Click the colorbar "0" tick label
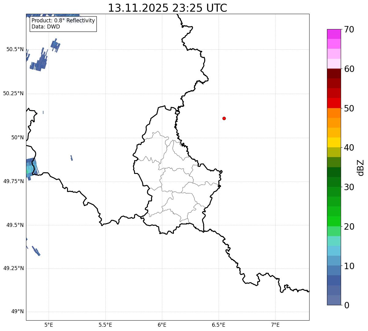 [347, 305]
